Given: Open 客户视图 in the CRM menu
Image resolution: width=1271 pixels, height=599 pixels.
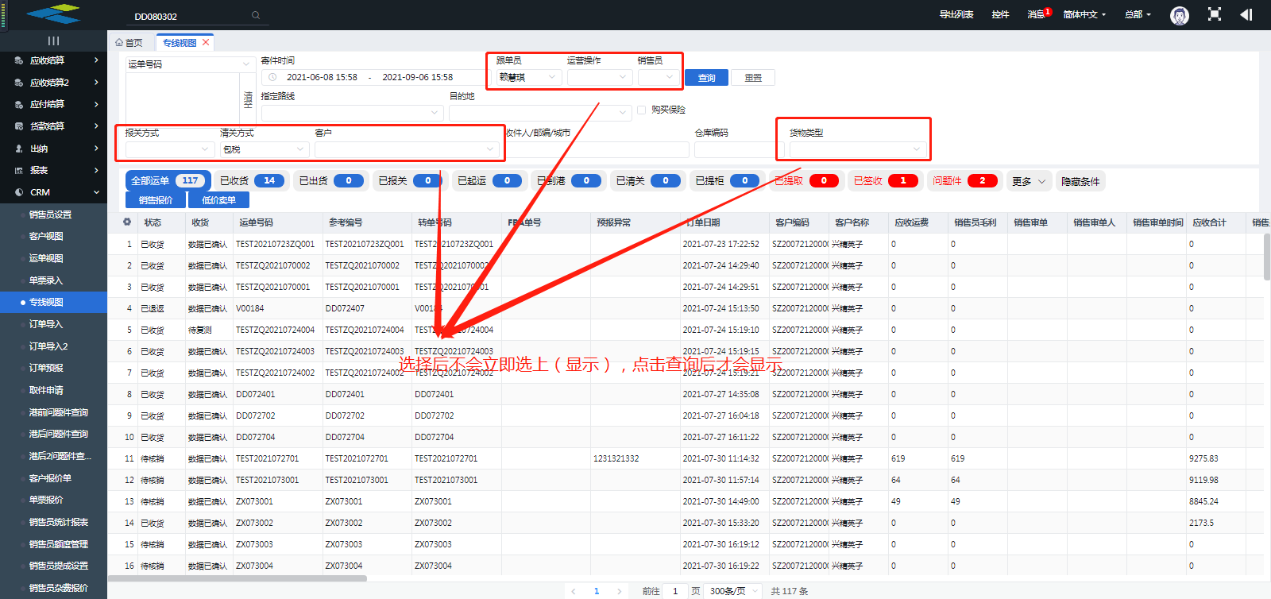Looking at the screenshot, I should click(x=46, y=236).
